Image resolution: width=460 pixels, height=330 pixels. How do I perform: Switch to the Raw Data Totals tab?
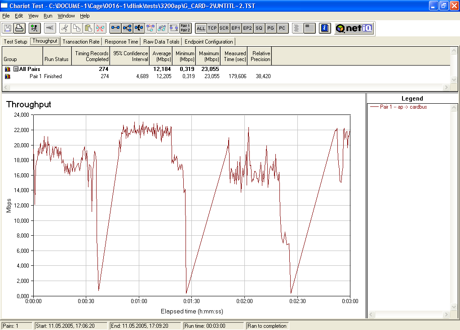tap(161, 42)
